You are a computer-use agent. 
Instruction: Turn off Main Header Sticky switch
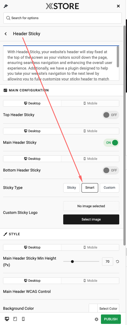click(111, 143)
